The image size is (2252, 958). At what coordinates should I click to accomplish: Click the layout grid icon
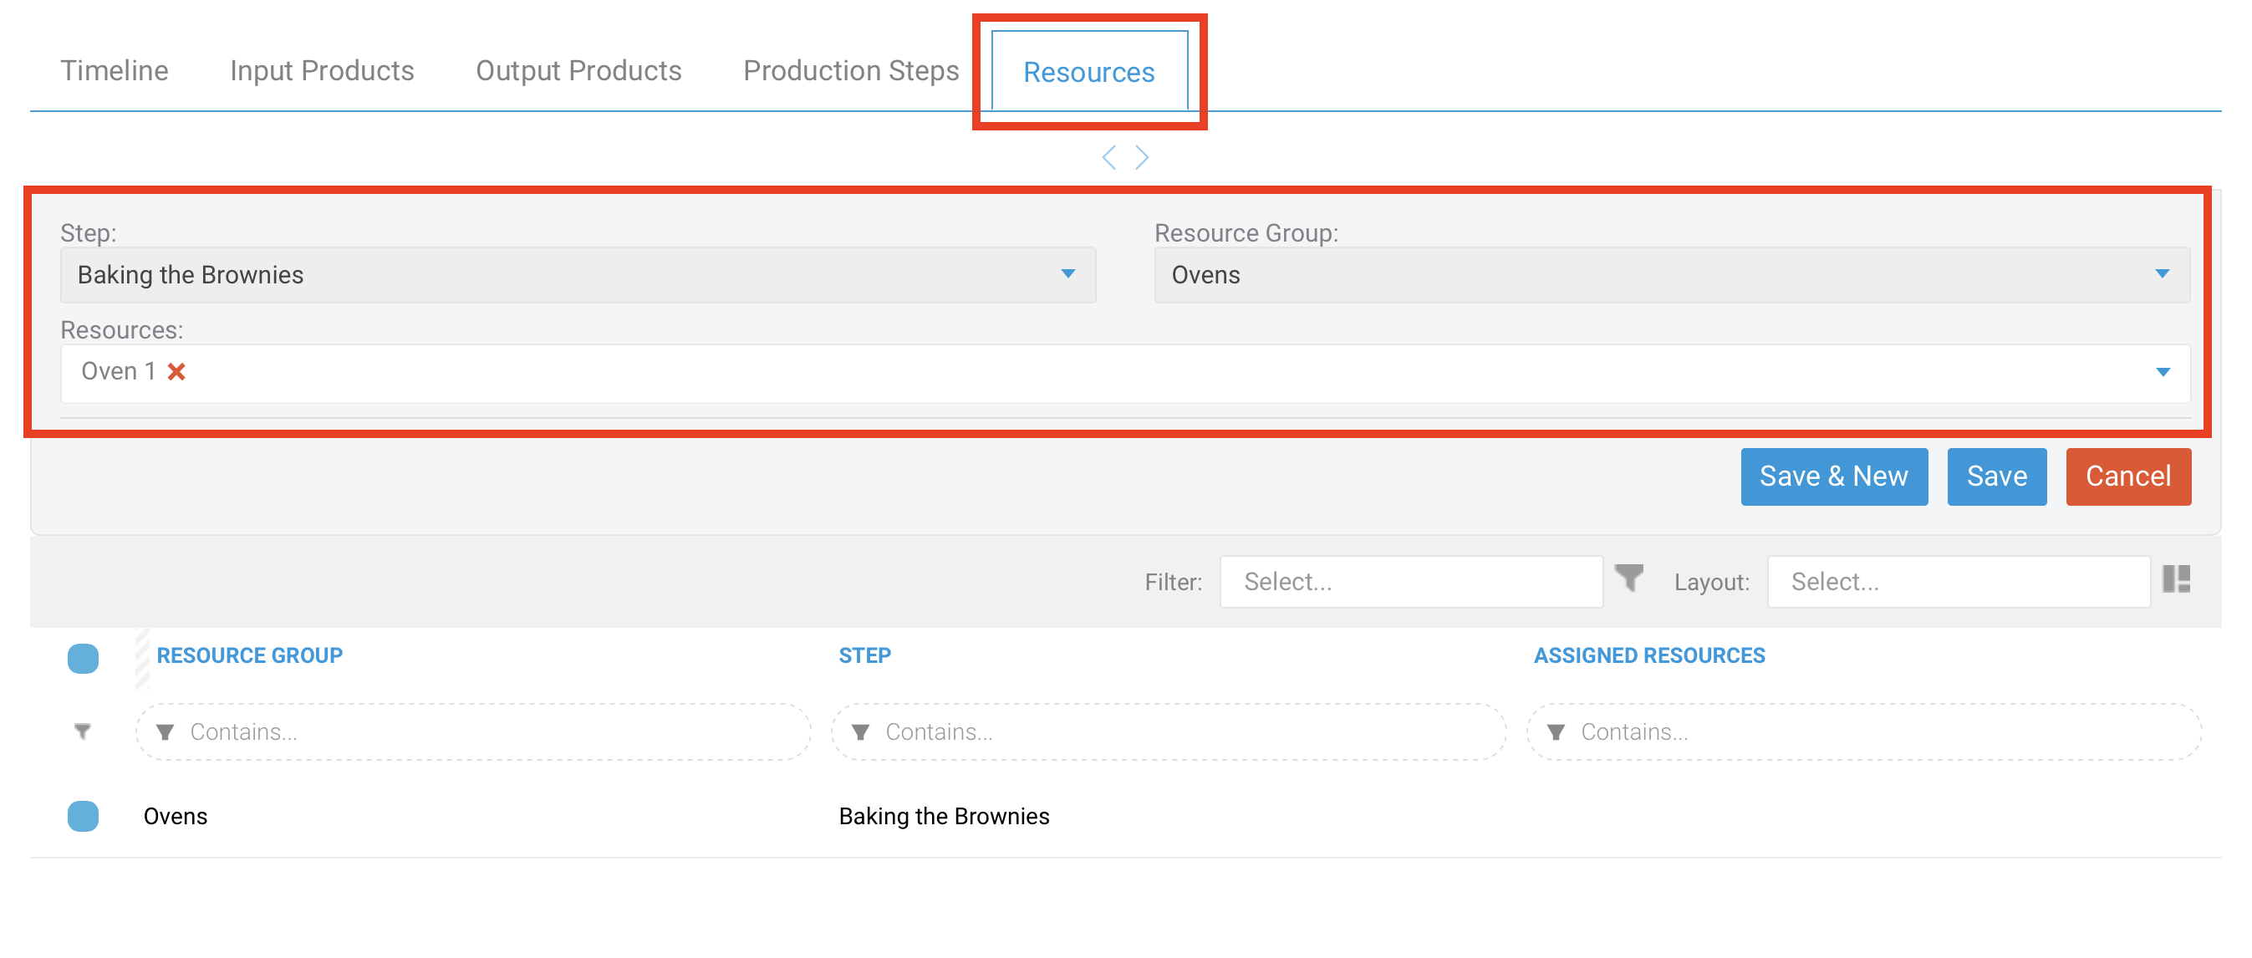click(x=2176, y=578)
